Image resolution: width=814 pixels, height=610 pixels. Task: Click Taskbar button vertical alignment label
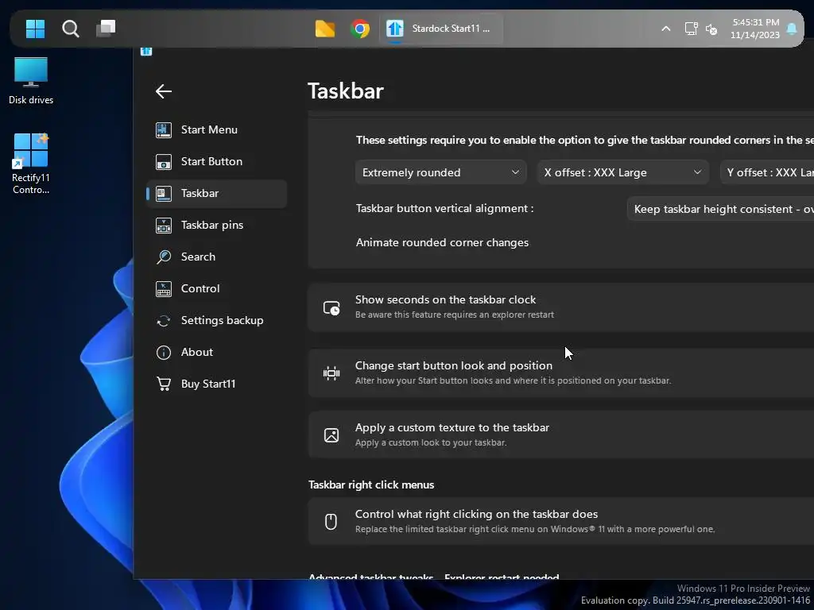point(444,209)
